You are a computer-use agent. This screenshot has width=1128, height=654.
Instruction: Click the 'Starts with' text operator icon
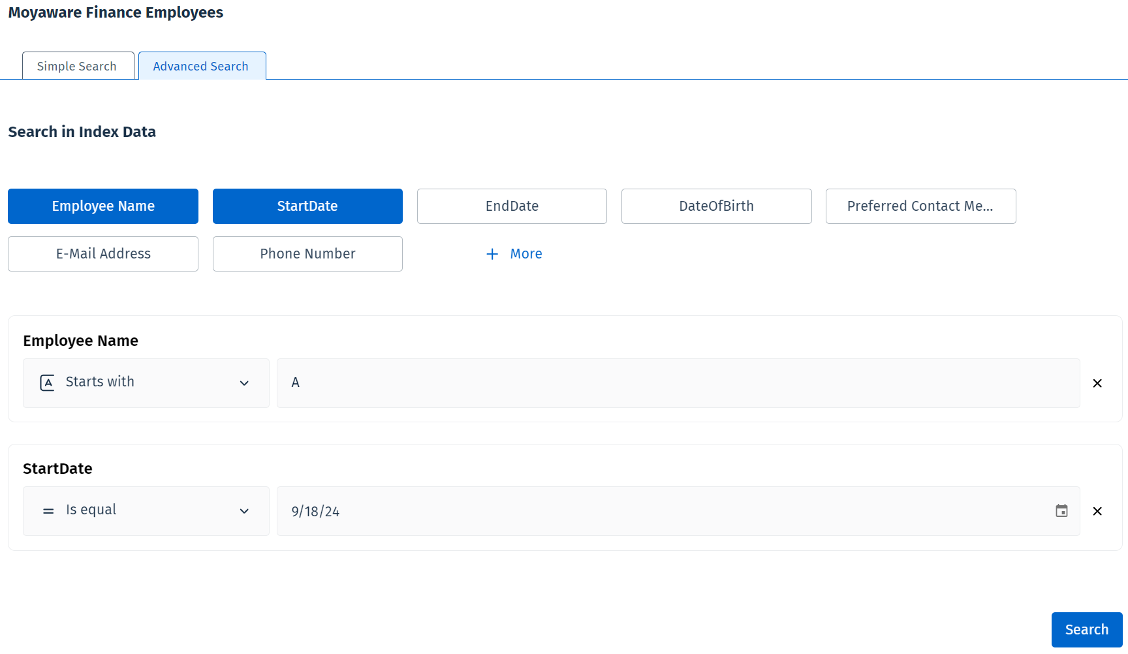(x=47, y=382)
